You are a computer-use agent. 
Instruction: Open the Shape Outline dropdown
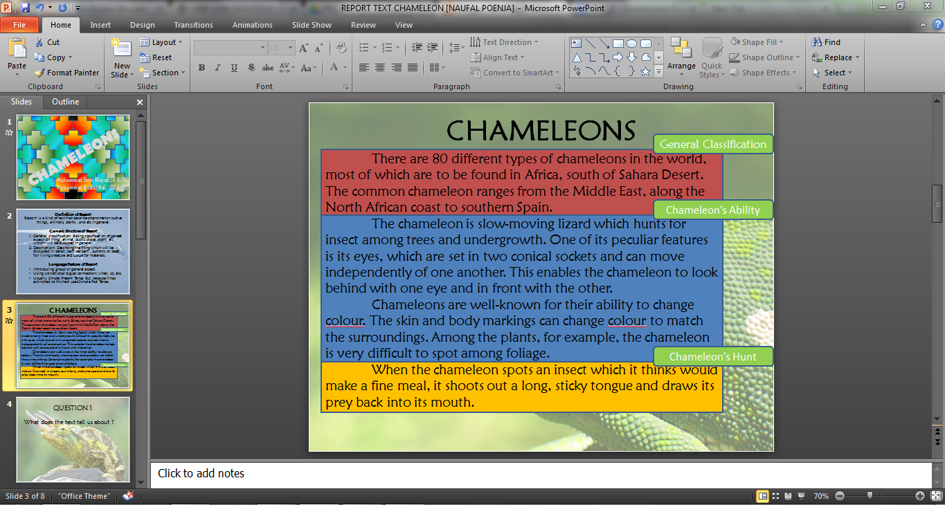coord(765,57)
